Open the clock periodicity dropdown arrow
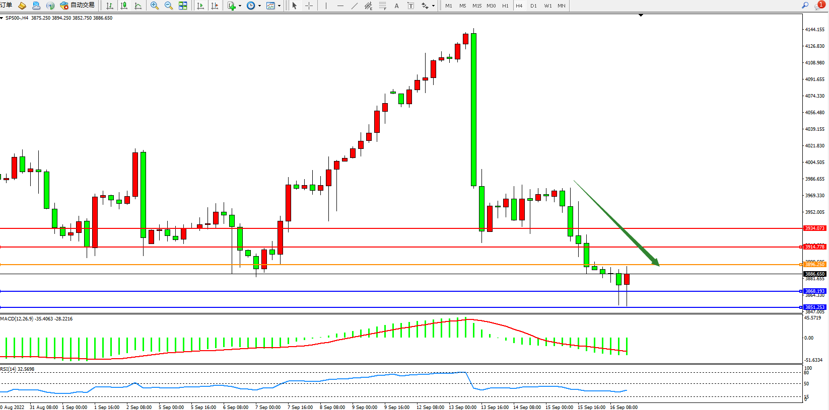The image size is (829, 410). pos(259,6)
